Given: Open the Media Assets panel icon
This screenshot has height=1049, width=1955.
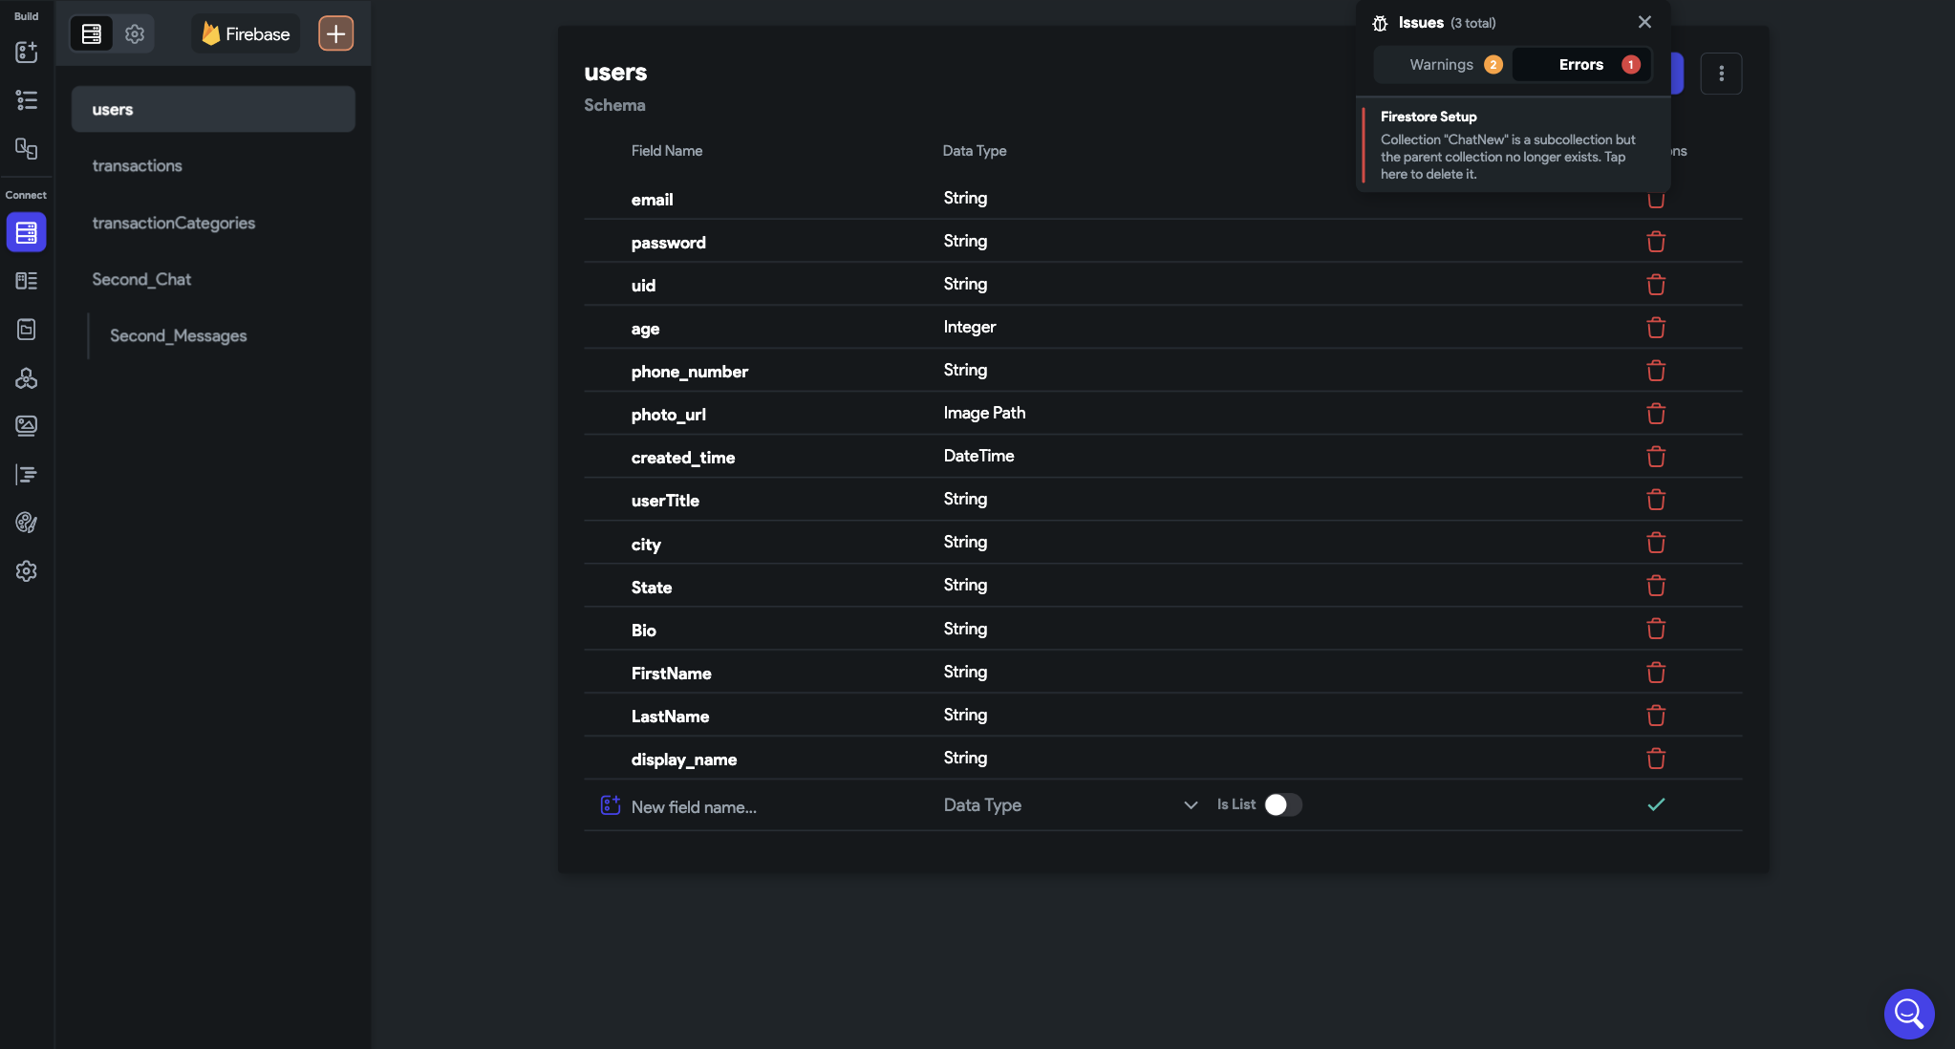Looking at the screenshot, I should coord(27,426).
